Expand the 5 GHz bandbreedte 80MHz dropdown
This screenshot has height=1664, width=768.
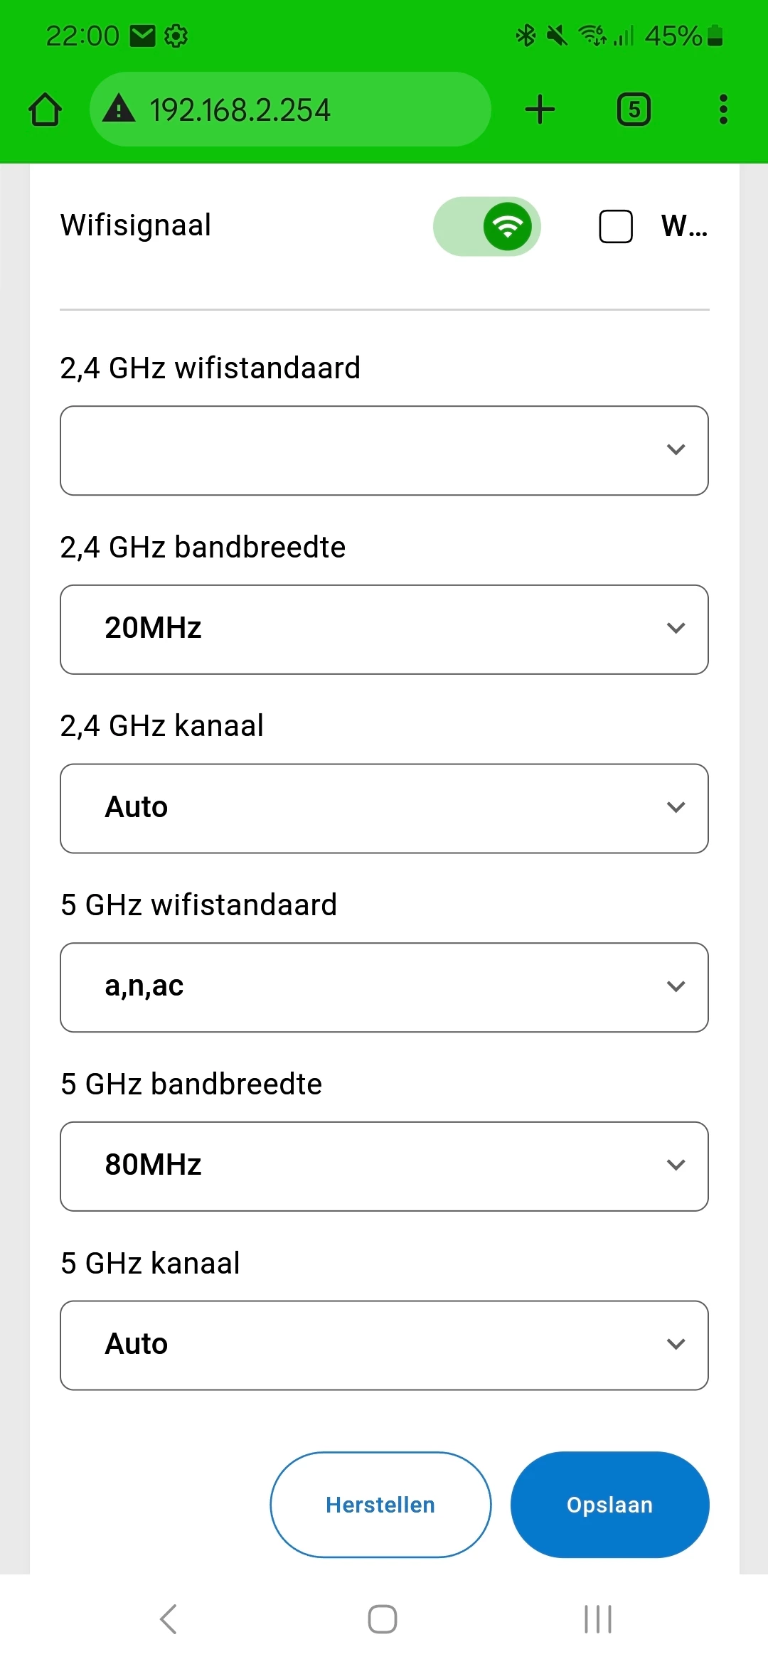[384, 1166]
